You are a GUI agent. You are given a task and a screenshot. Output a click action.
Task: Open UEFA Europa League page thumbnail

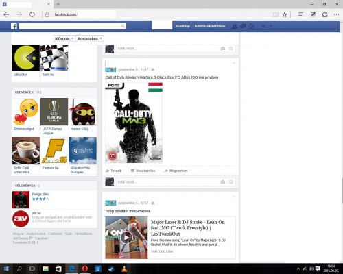pyautogui.click(x=54, y=112)
